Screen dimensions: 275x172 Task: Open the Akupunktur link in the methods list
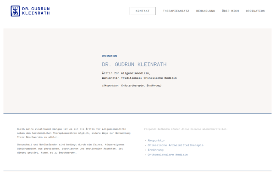pos(156,141)
